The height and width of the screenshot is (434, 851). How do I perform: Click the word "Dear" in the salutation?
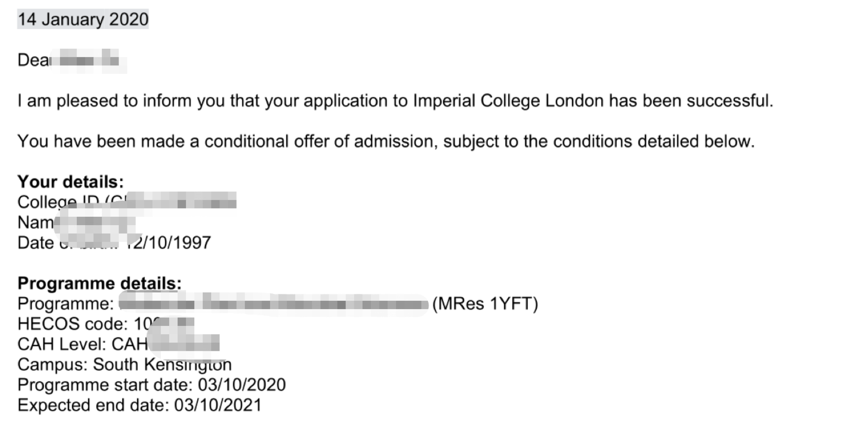point(33,60)
